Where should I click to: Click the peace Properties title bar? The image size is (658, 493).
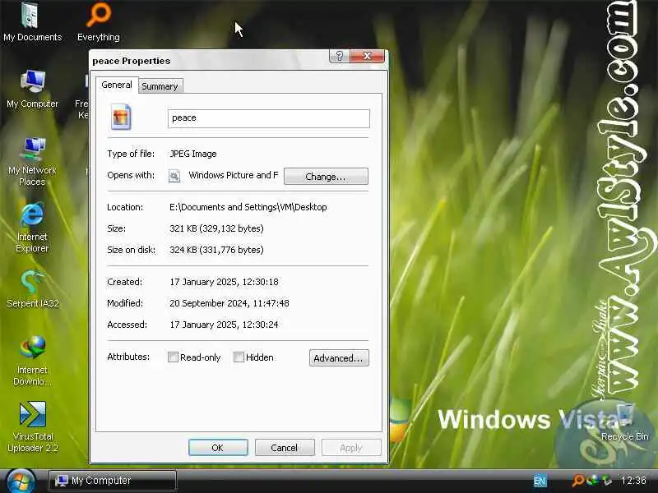point(210,60)
